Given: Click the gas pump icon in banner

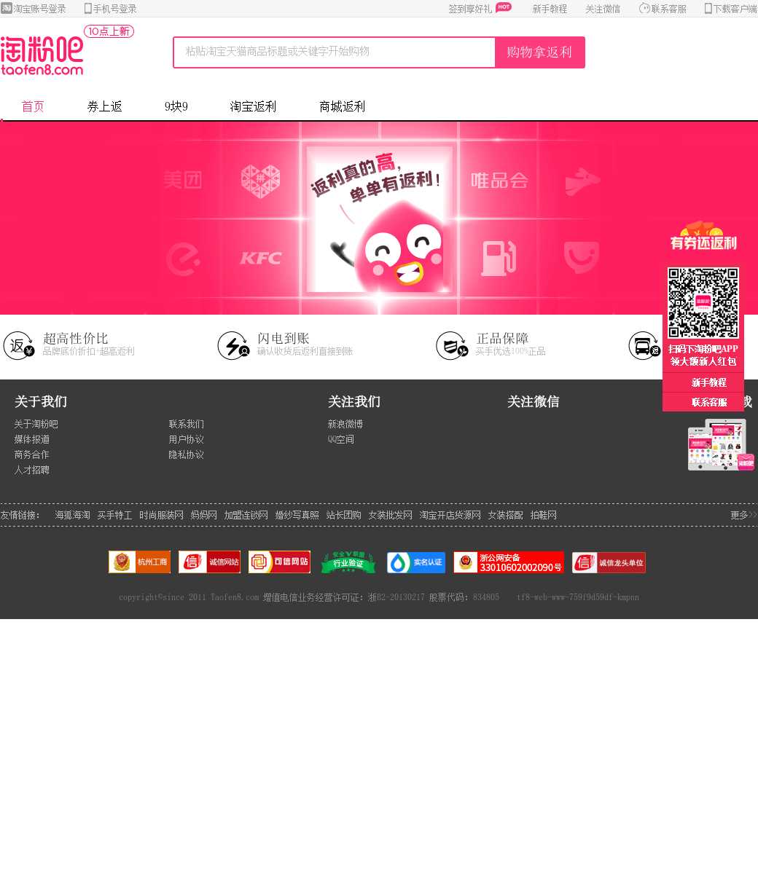Looking at the screenshot, I should 499,259.
